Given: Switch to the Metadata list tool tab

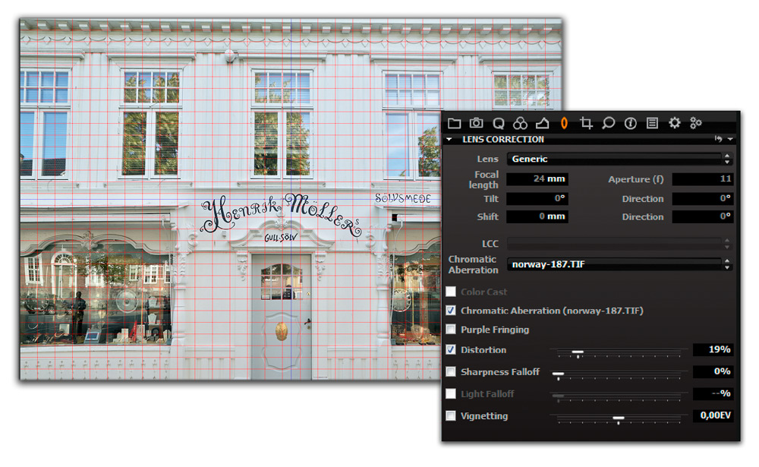Looking at the screenshot, I should click(652, 124).
